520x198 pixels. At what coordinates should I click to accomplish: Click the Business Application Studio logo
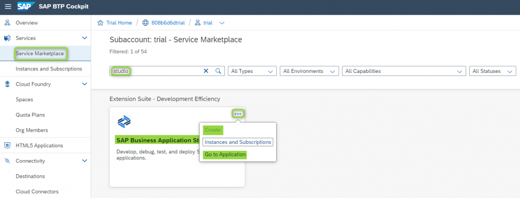(124, 122)
